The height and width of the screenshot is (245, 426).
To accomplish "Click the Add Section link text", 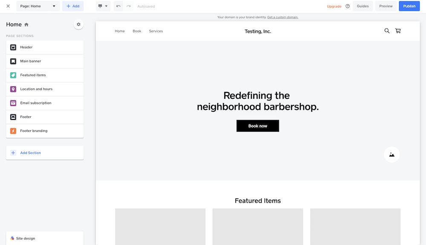I will [30, 153].
